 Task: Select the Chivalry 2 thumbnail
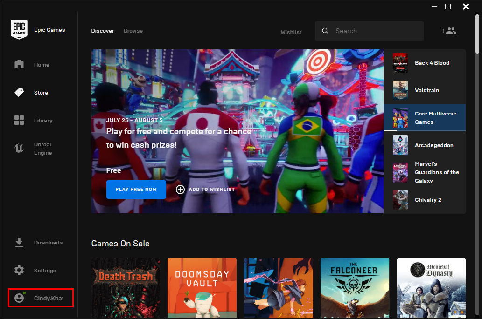coord(400,200)
